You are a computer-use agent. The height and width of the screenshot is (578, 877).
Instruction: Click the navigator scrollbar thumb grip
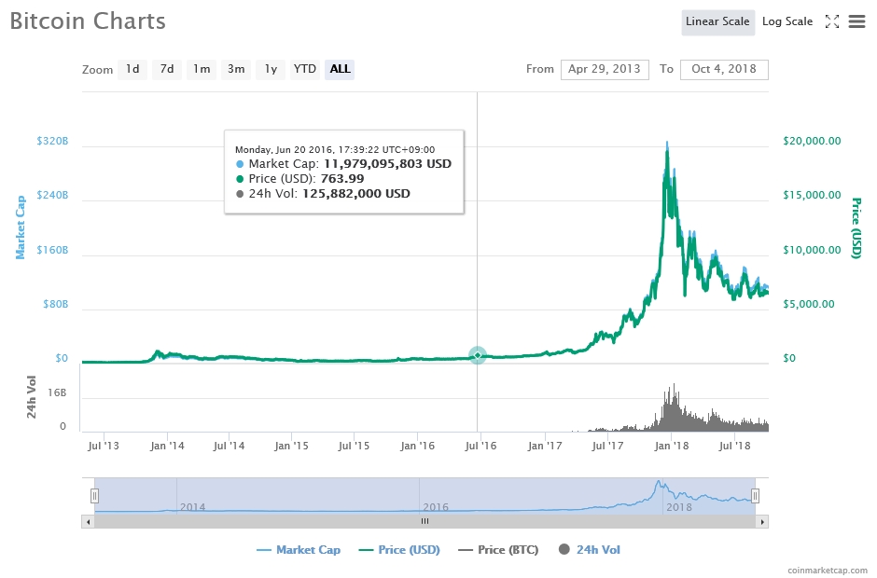[x=425, y=522]
